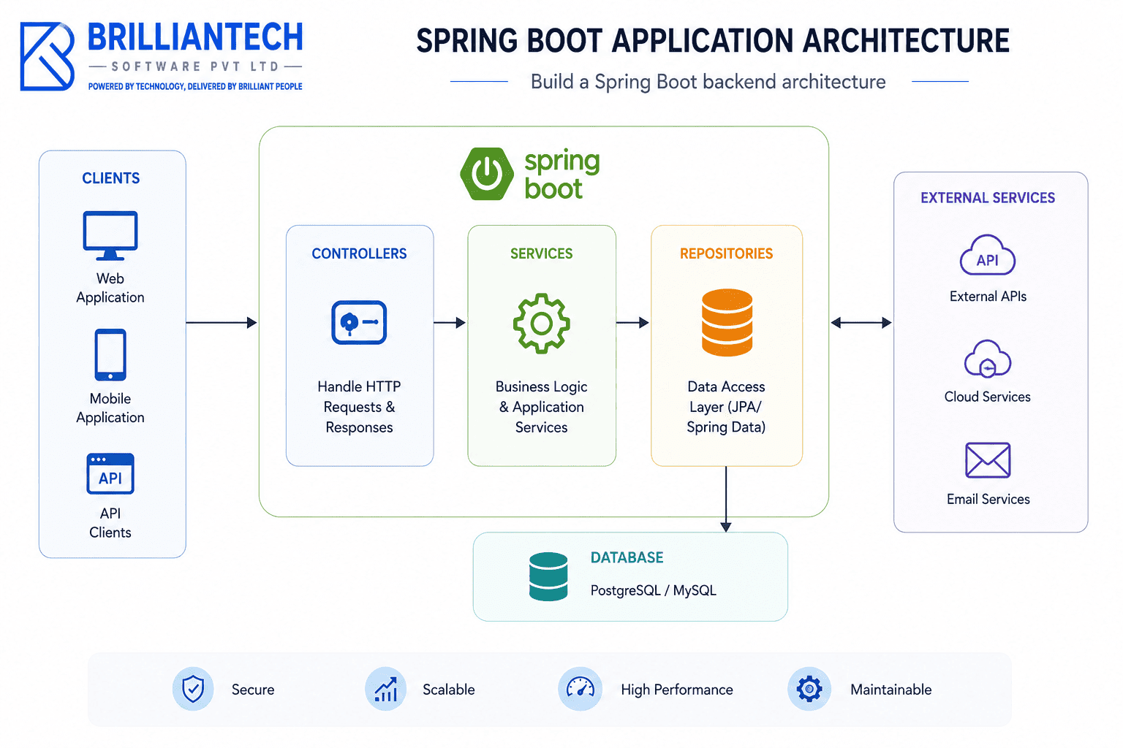Click the External APIs label

click(988, 297)
